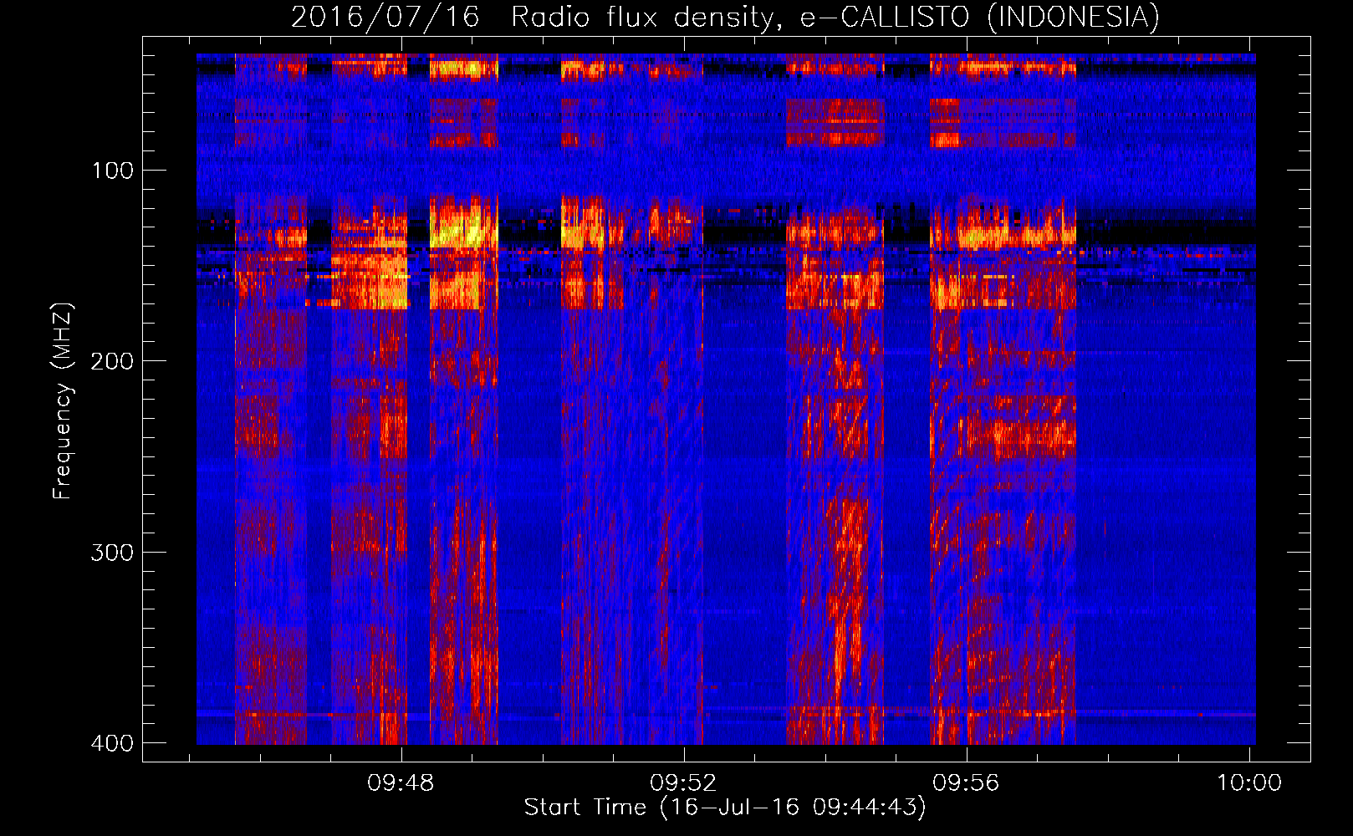Click the 'Start Time (16-Jul-16 09:44:43)' axis label
The height and width of the screenshot is (836, 1353).
(x=725, y=808)
